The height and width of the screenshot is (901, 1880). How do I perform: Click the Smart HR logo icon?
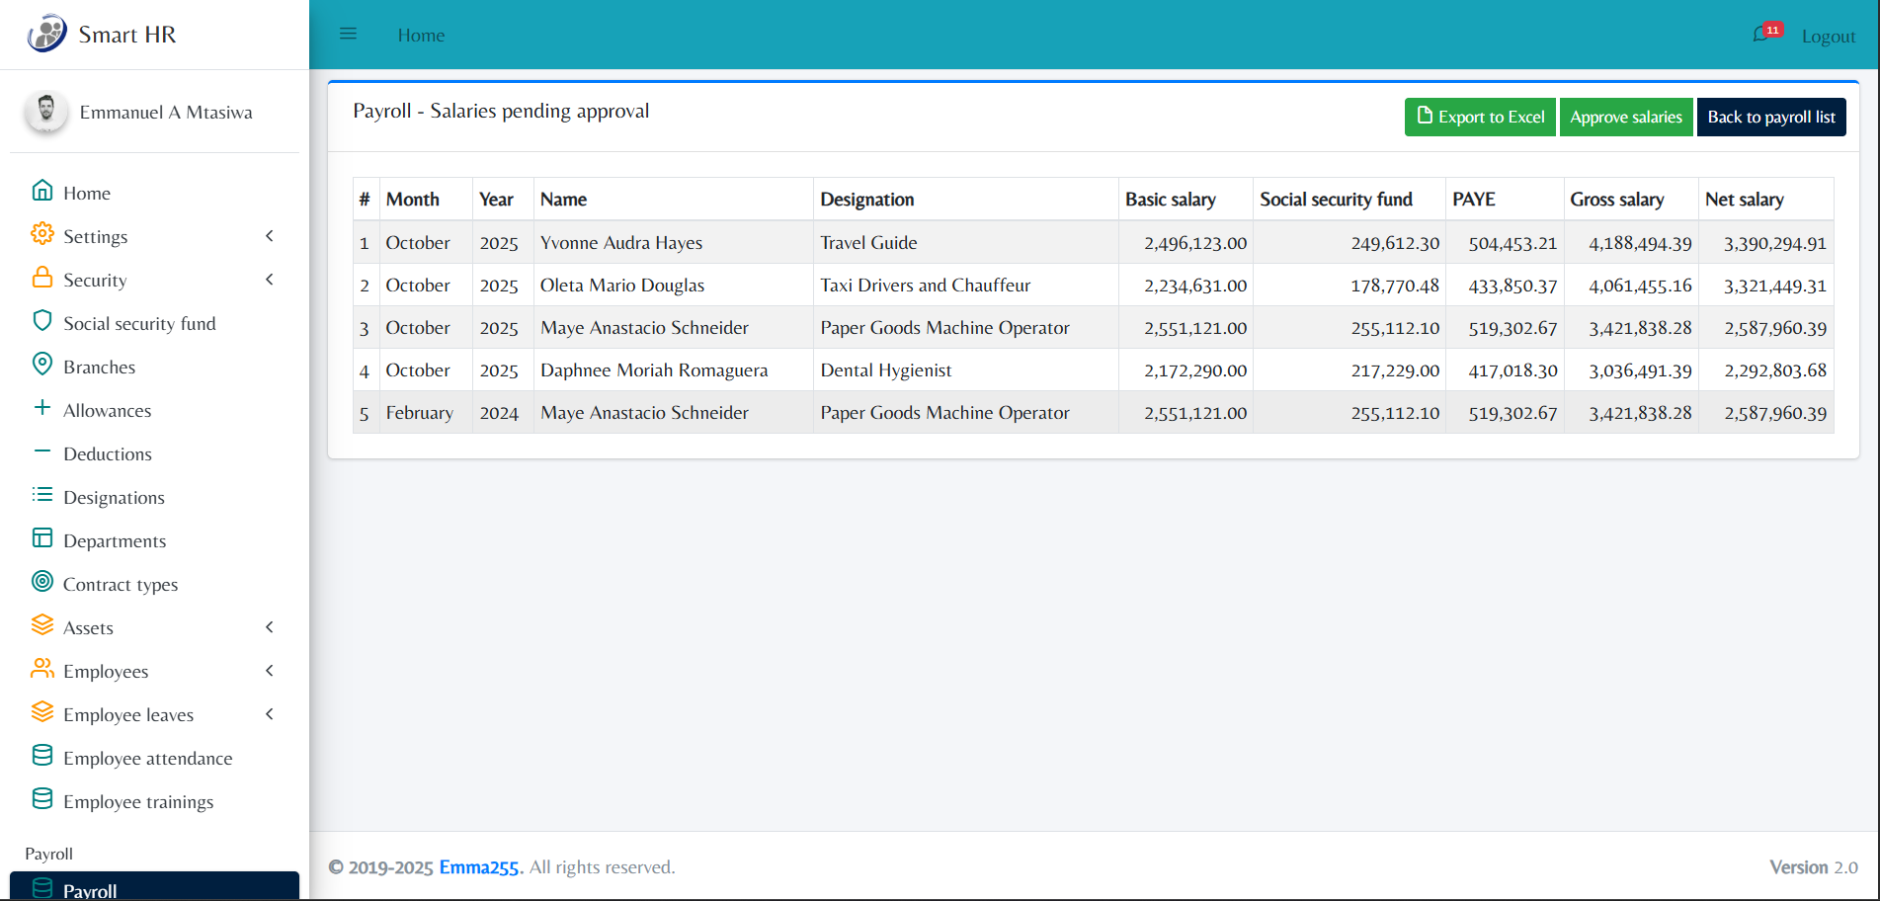[x=46, y=34]
